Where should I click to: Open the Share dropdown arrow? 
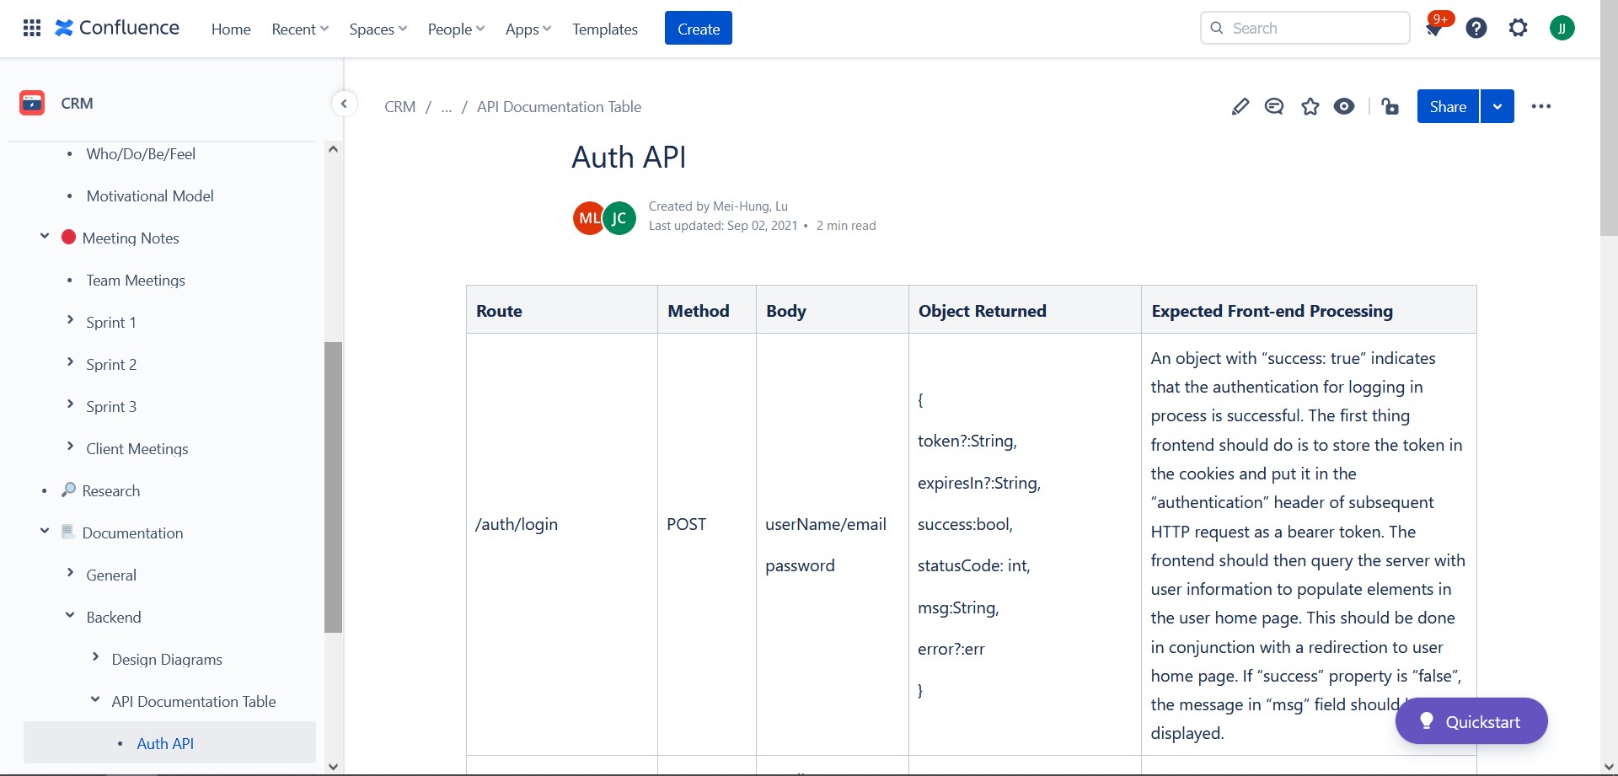click(1497, 106)
